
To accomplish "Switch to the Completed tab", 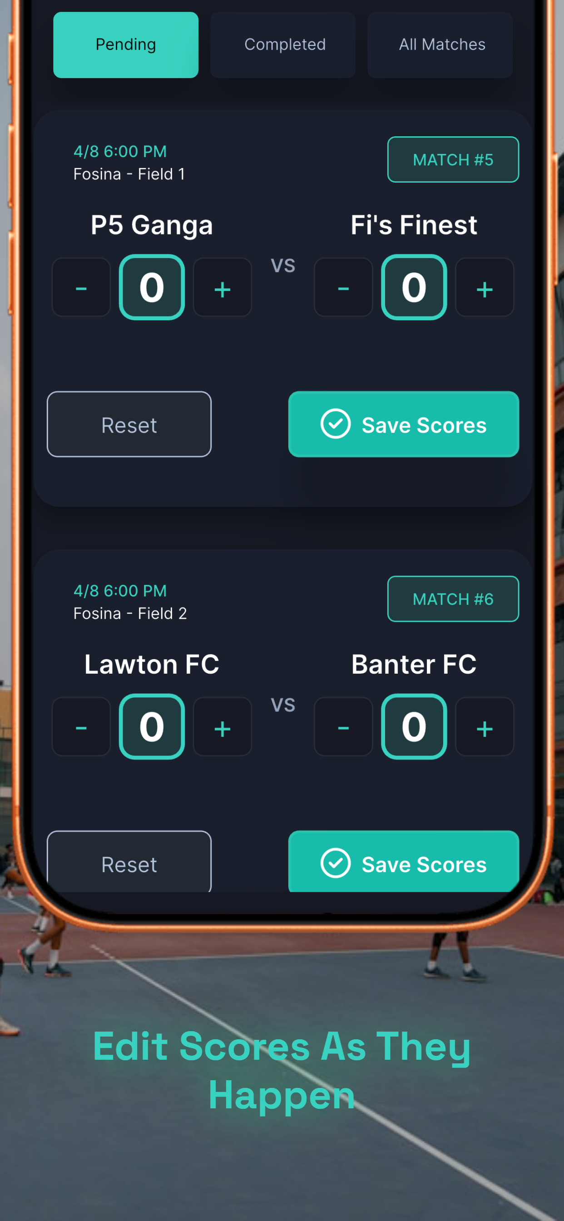I will (283, 45).
